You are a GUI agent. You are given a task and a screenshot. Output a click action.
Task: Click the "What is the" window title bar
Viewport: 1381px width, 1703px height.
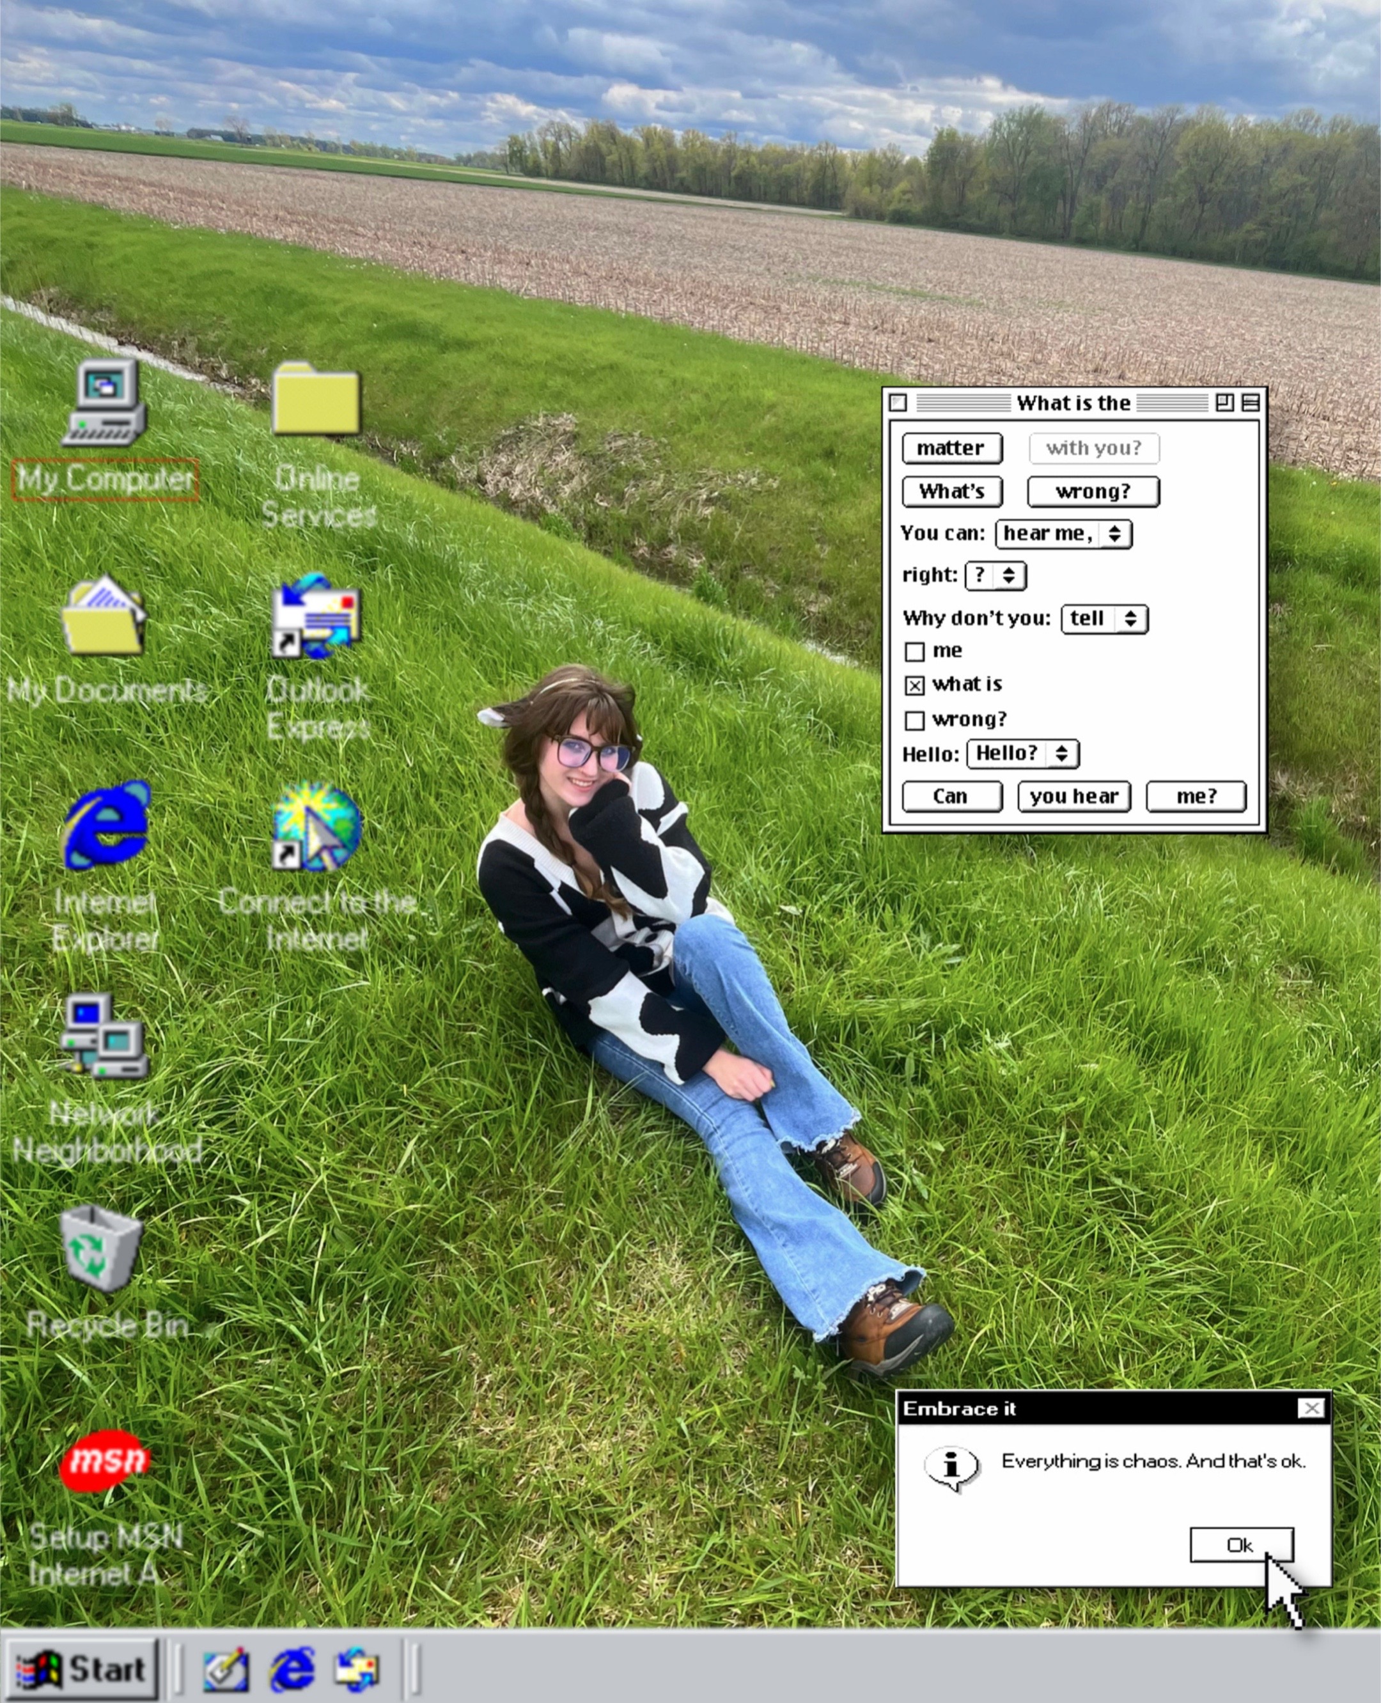[x=1074, y=403]
